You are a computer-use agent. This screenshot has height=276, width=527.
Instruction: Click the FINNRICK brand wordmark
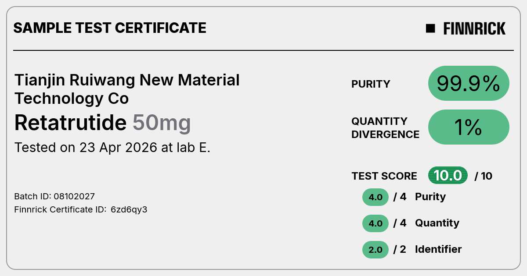pos(474,28)
